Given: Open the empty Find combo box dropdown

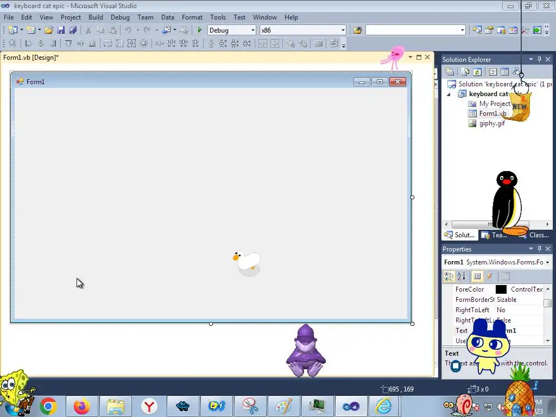Looking at the screenshot, I should point(462,30).
